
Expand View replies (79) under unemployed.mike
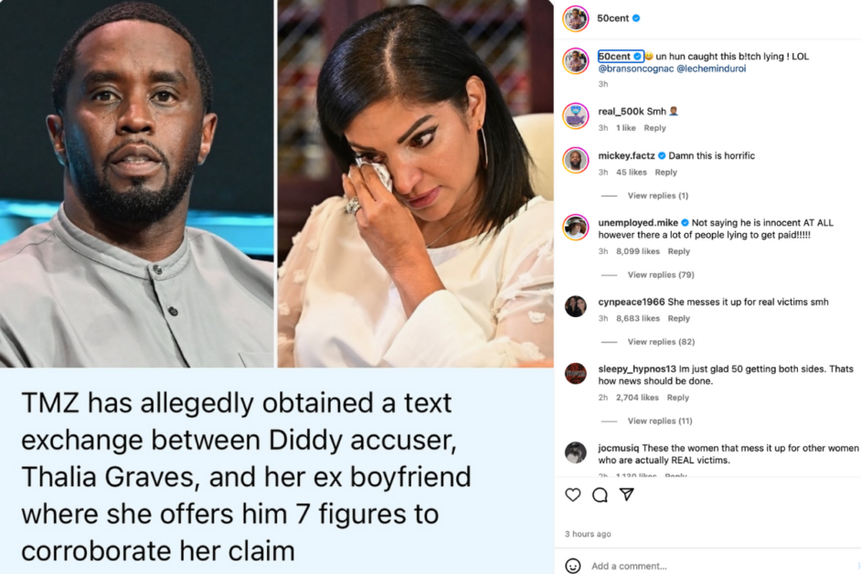coord(661,274)
